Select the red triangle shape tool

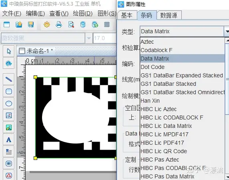(x=9, y=175)
